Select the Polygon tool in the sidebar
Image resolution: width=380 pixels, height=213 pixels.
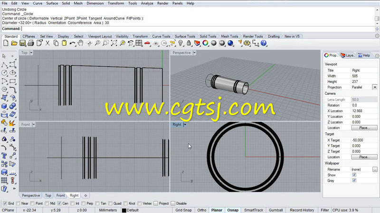tap(4, 89)
